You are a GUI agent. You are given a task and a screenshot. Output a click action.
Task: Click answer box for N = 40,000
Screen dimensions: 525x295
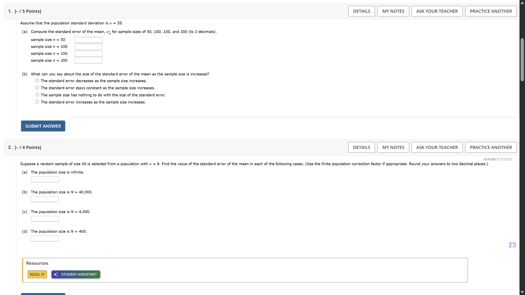coord(45,199)
